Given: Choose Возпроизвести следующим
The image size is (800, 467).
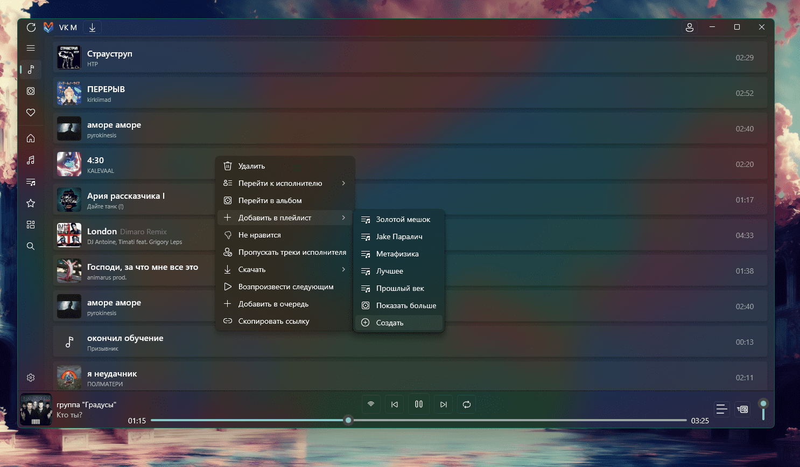Looking at the screenshot, I should coord(284,287).
